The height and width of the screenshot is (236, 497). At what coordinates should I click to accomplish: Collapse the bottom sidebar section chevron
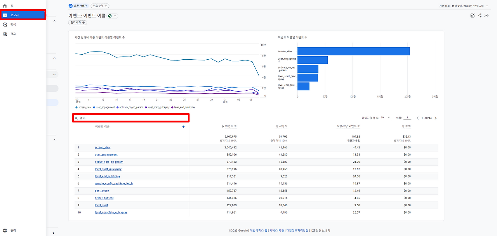(54, 140)
